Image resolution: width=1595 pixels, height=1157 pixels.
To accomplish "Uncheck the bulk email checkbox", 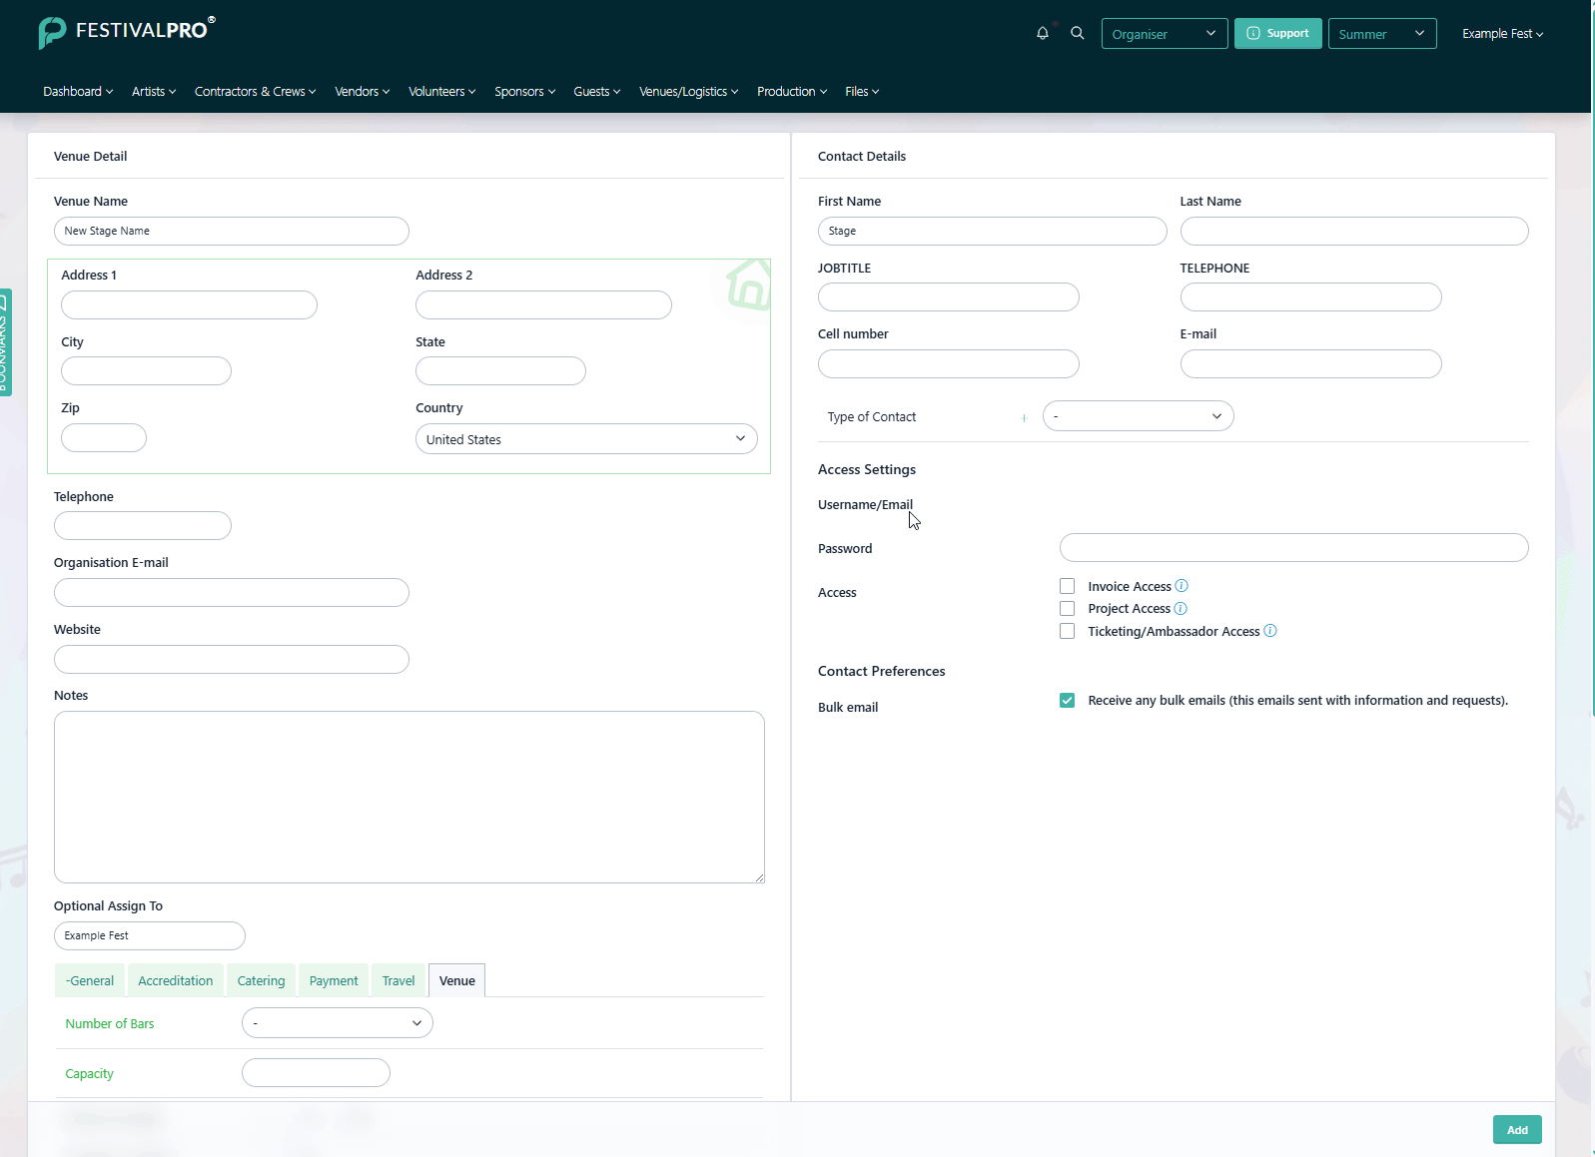I will pos(1068,701).
